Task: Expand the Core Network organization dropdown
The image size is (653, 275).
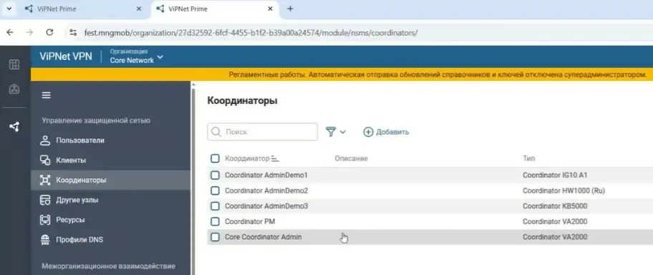Action: point(137,57)
